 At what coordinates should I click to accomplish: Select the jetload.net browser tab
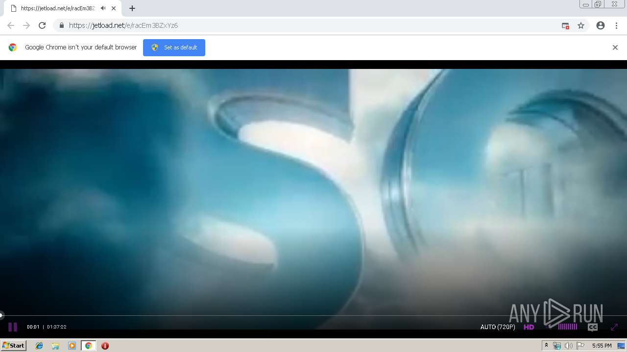(63, 8)
